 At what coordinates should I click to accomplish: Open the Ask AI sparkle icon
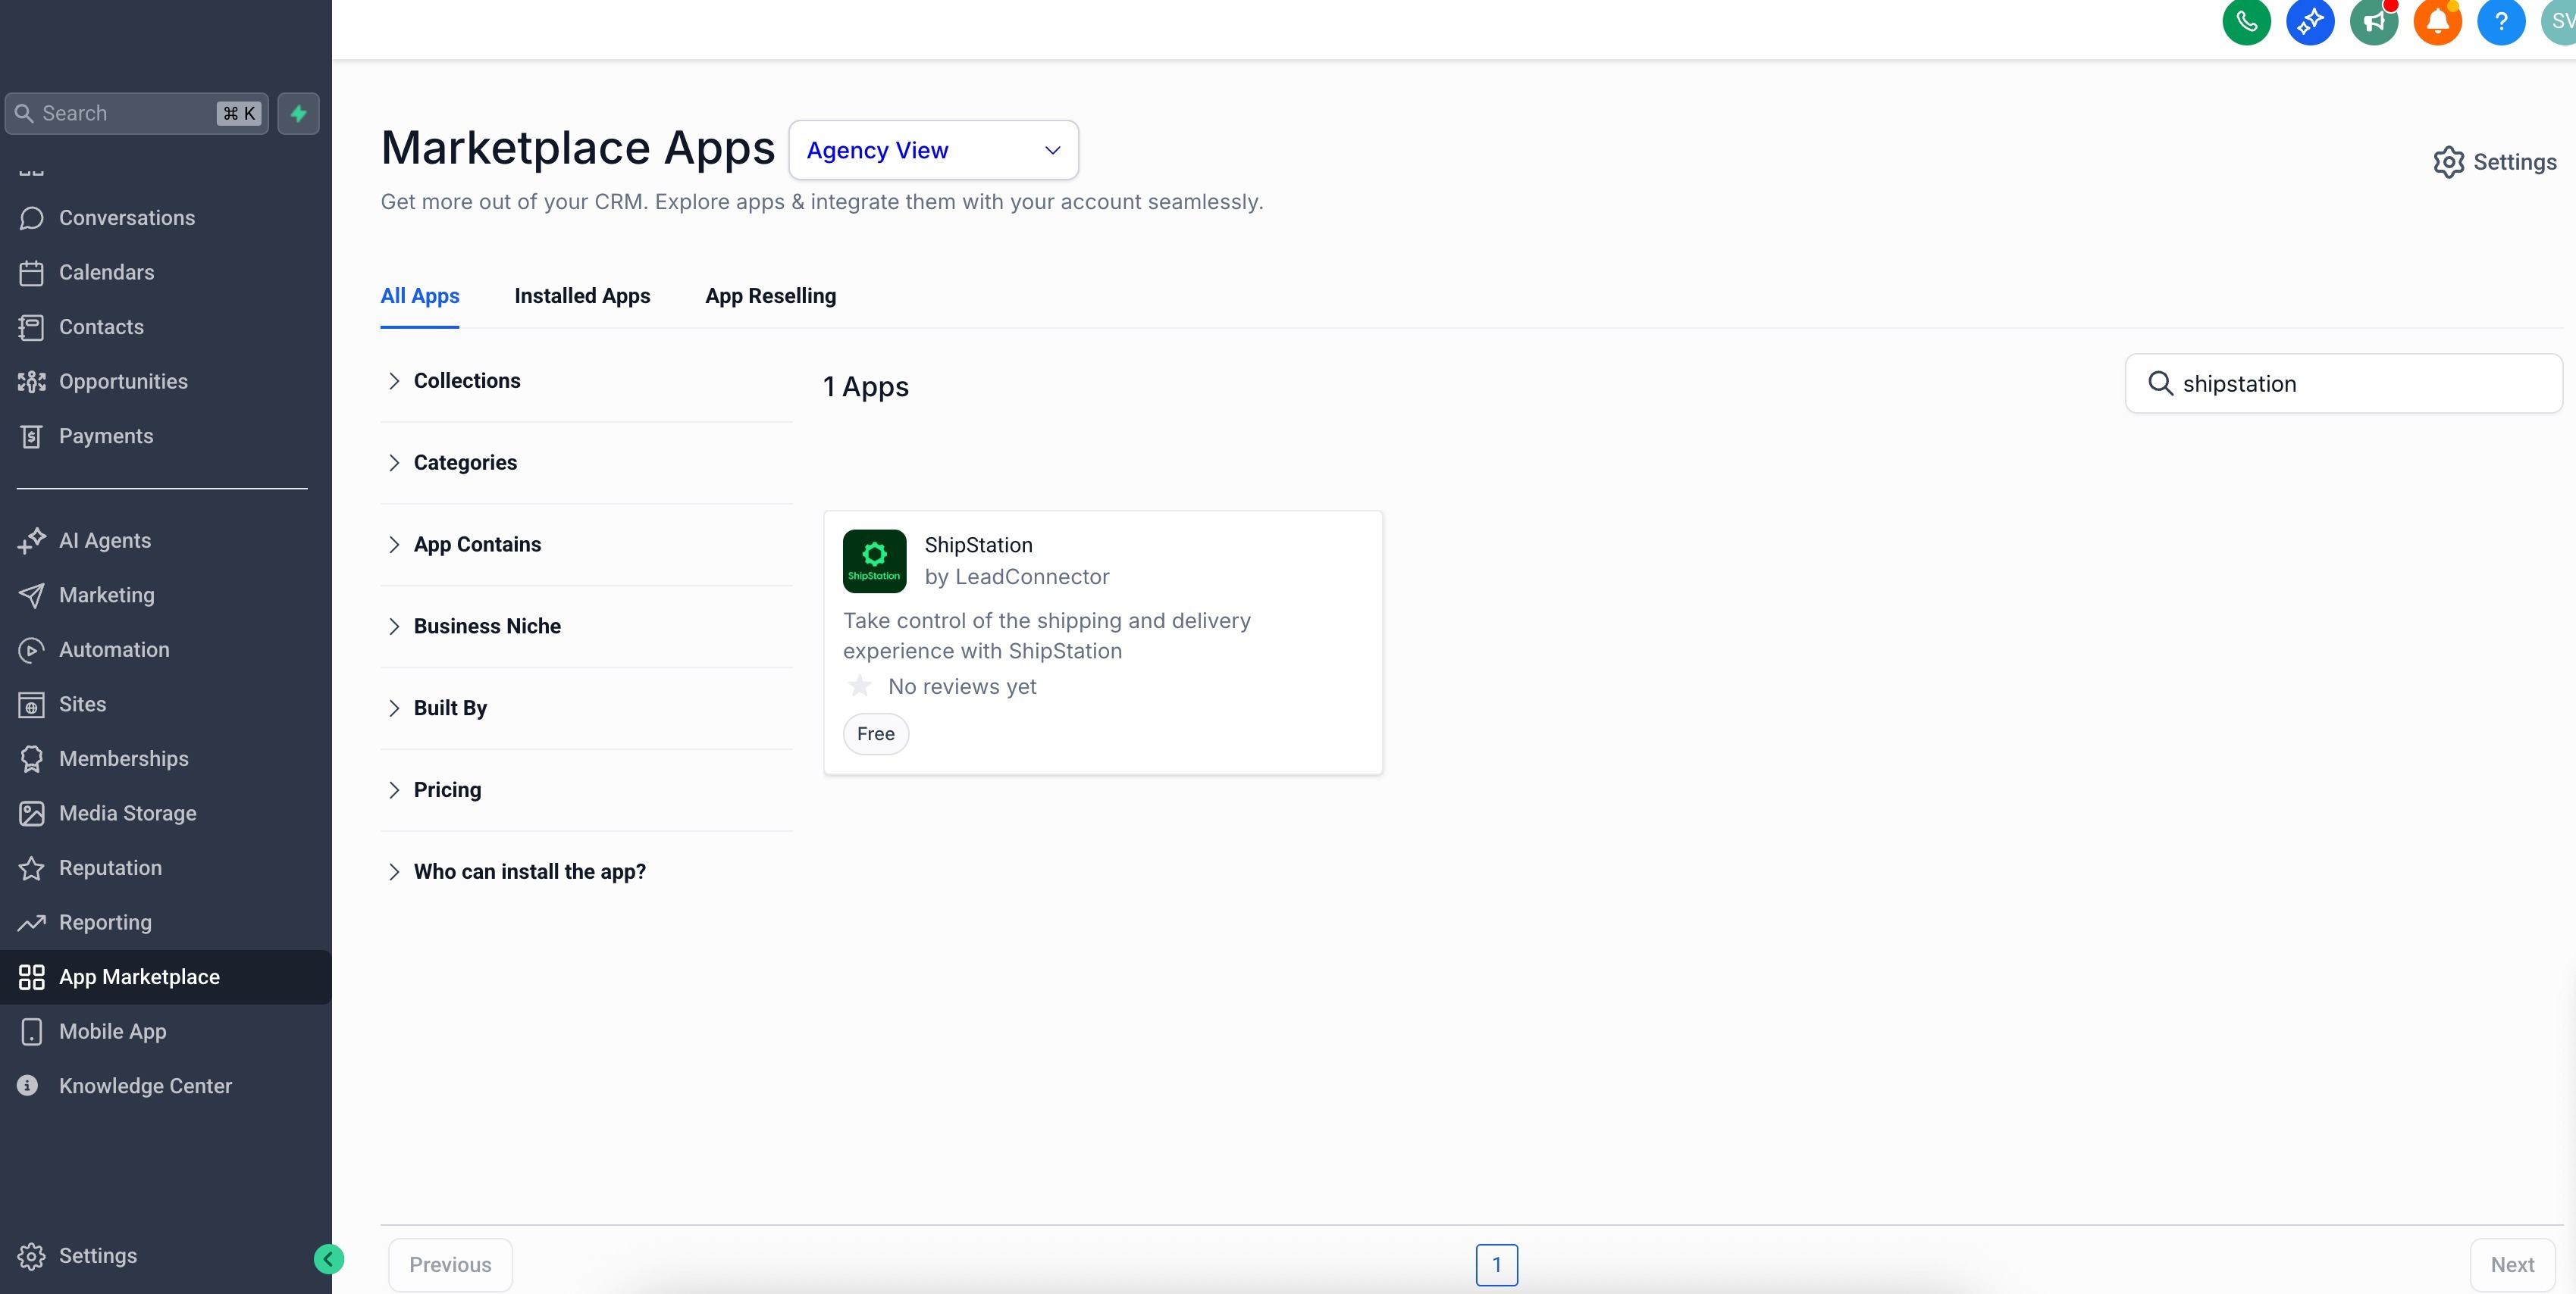2310,21
